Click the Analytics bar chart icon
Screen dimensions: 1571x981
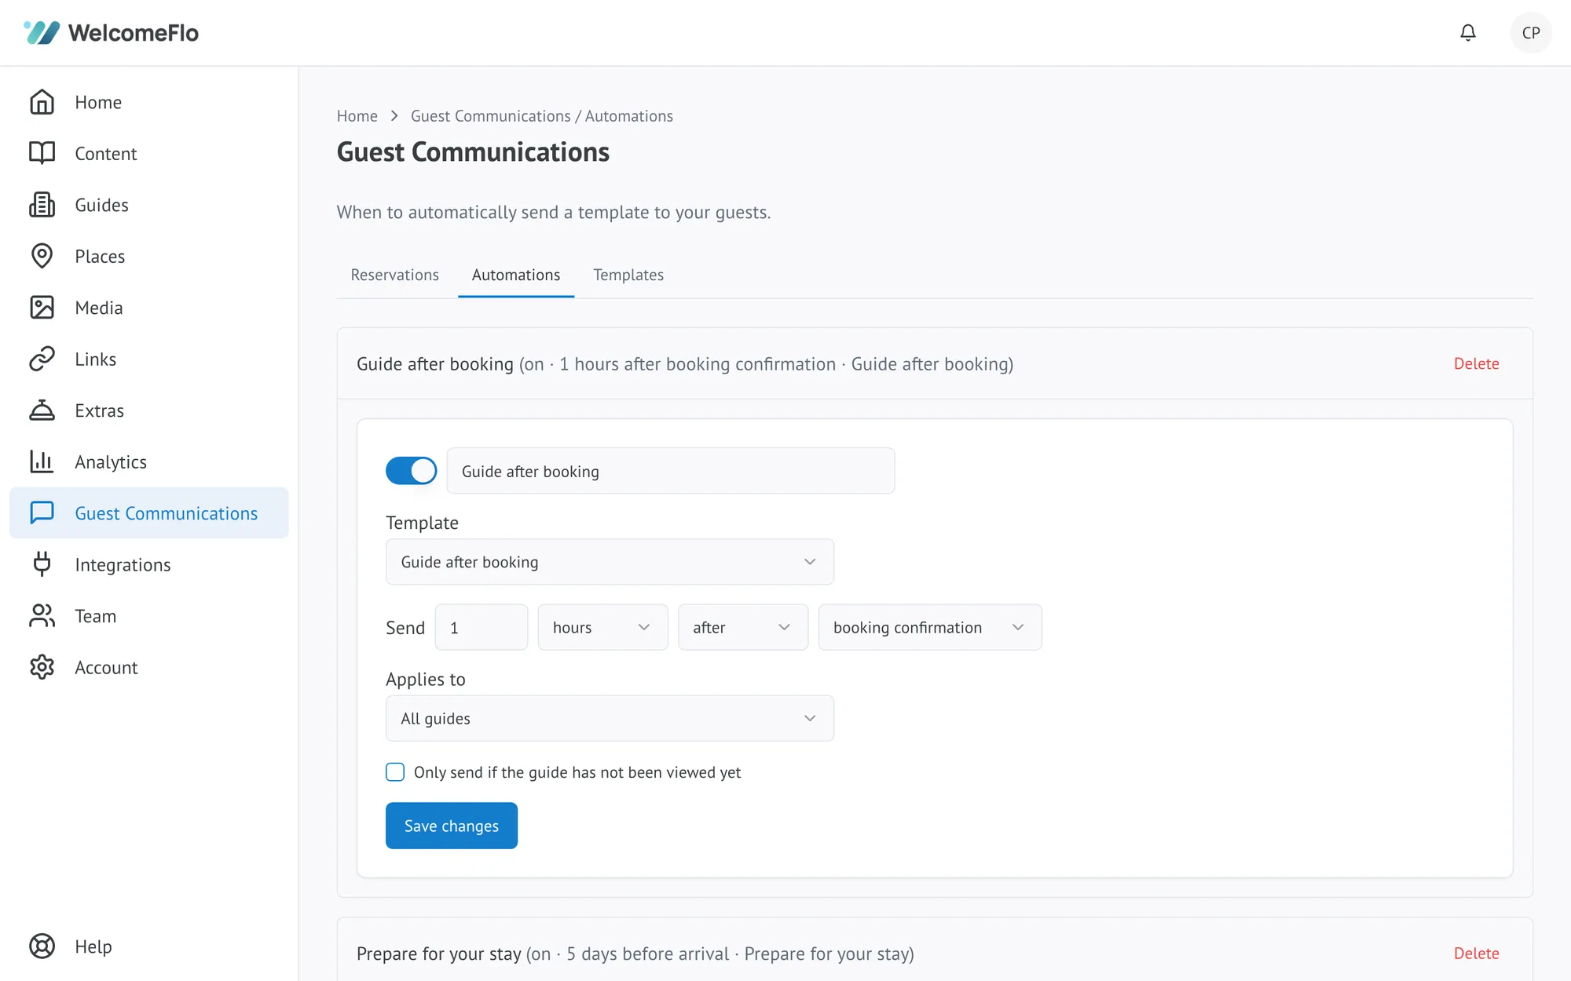[42, 461]
